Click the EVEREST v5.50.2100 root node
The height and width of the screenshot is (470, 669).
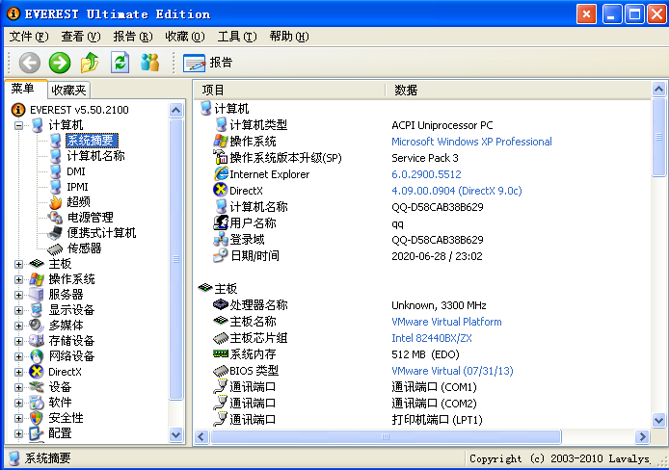click(79, 110)
